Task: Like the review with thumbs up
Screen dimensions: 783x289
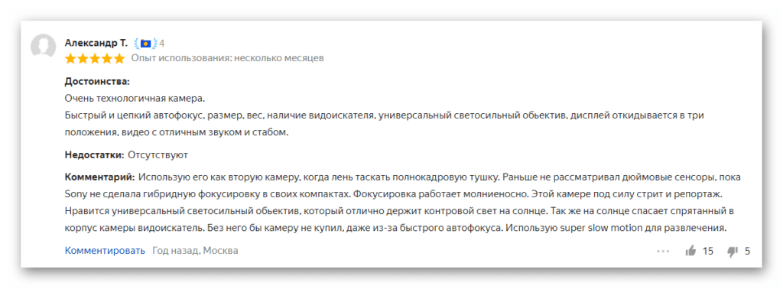Action: point(691,251)
